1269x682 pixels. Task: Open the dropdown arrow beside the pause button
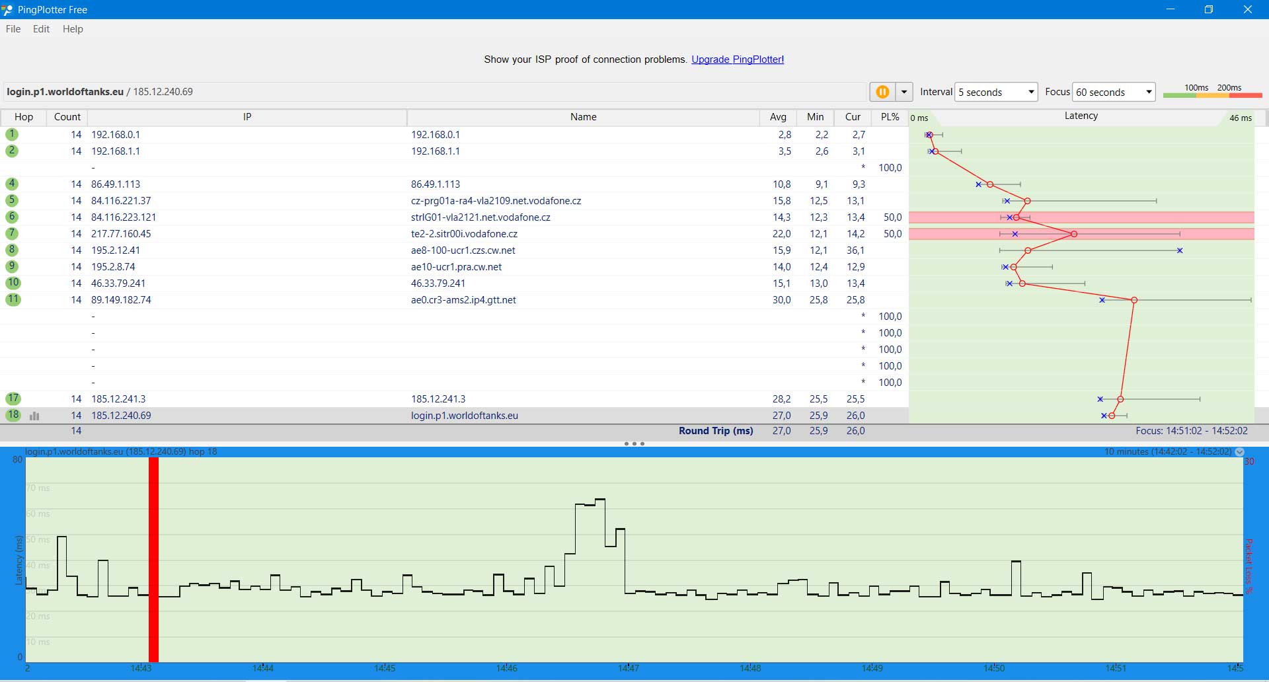pyautogui.click(x=904, y=92)
